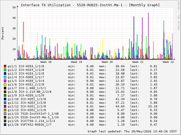The height and width of the screenshot is (135, 181).
Task: Click the Week 20 axis label
Action: 107,62
